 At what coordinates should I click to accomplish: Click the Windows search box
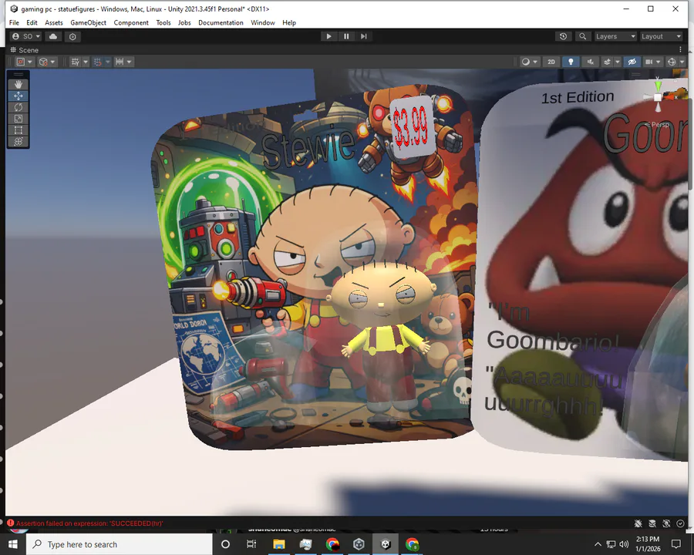point(120,544)
